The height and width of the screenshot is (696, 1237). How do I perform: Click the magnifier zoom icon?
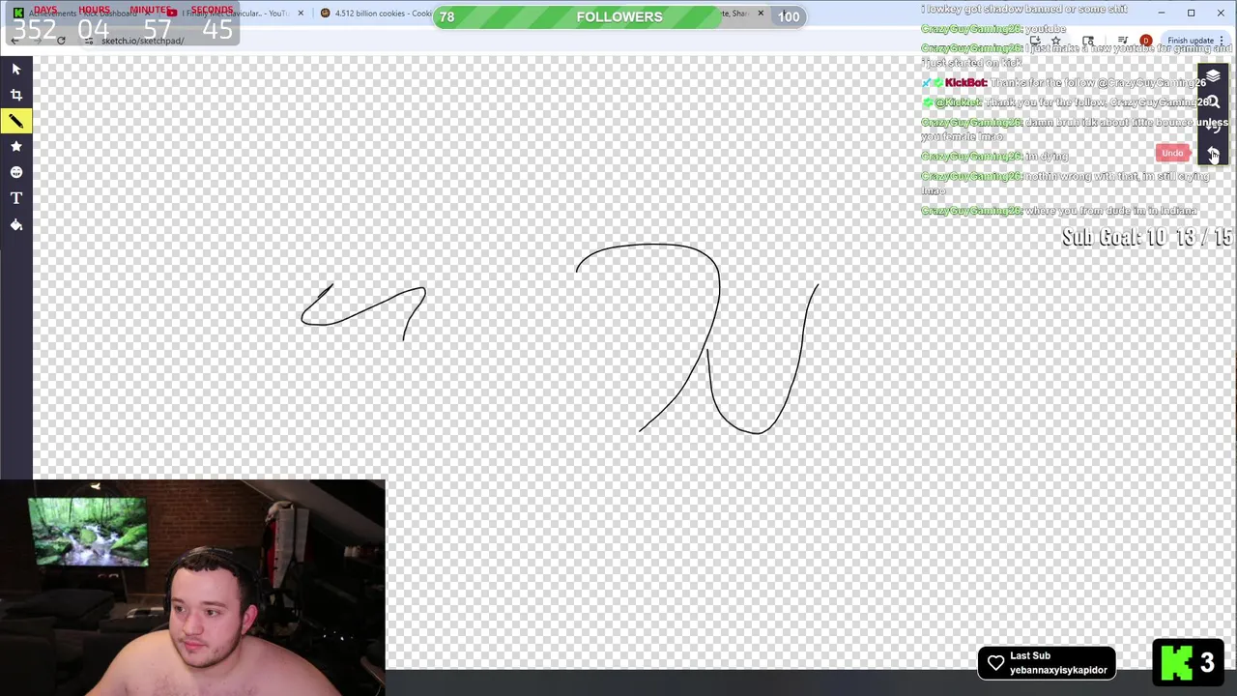(1213, 102)
